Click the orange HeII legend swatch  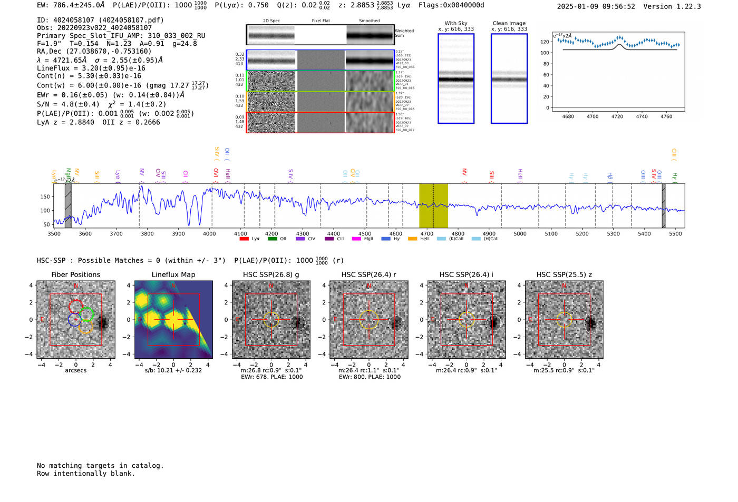coord(413,239)
